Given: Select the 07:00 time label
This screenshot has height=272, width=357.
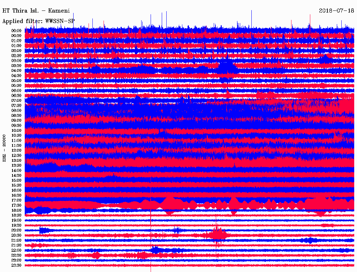Looking at the screenshot, I should [x=16, y=100].
